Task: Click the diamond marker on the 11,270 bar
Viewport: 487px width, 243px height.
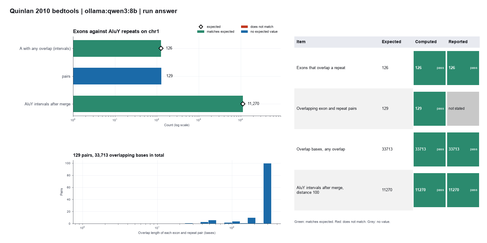Action: pyautogui.click(x=243, y=104)
